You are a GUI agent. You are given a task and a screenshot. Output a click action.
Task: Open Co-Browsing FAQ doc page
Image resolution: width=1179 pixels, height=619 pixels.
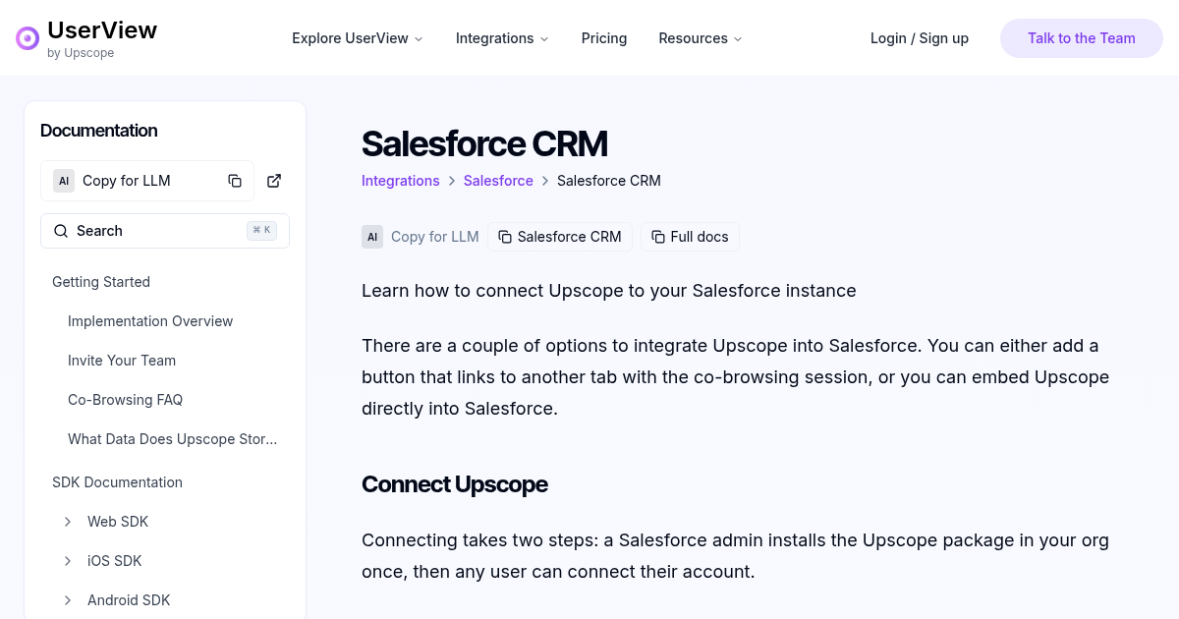click(126, 400)
